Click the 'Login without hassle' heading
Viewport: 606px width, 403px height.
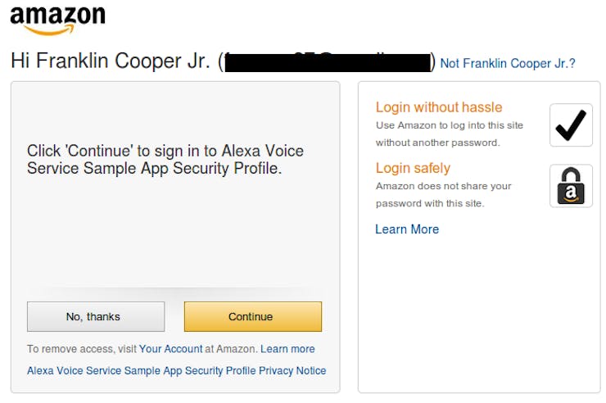coord(439,107)
